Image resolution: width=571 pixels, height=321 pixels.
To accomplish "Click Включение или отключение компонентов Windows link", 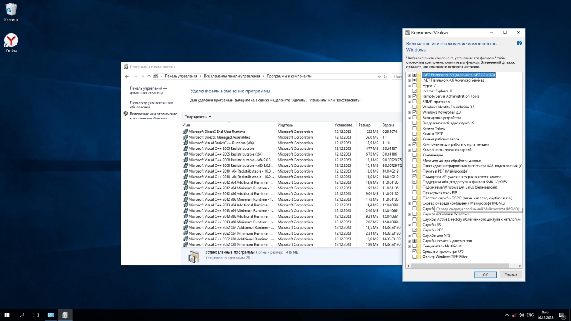I will [153, 116].
